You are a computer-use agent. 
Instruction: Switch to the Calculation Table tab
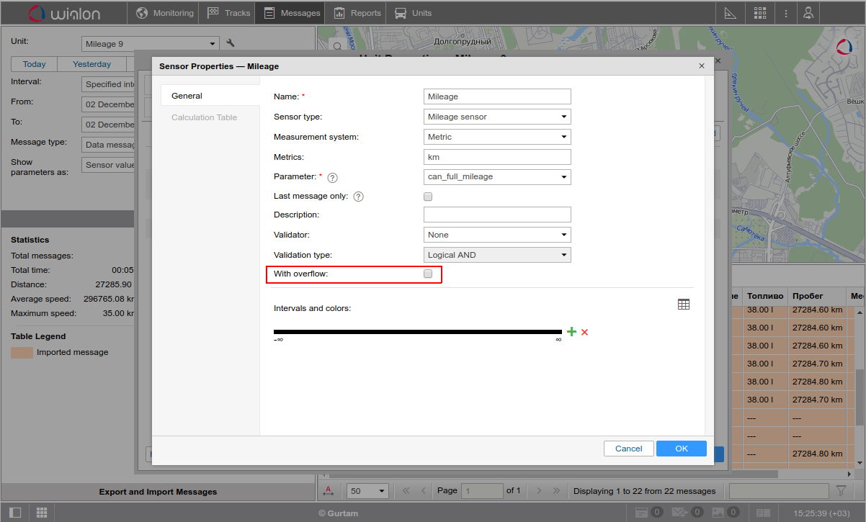click(205, 117)
